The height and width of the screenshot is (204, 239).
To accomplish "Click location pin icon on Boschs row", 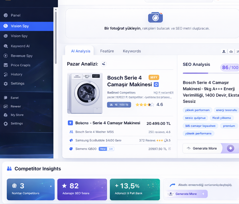I will [70, 123].
